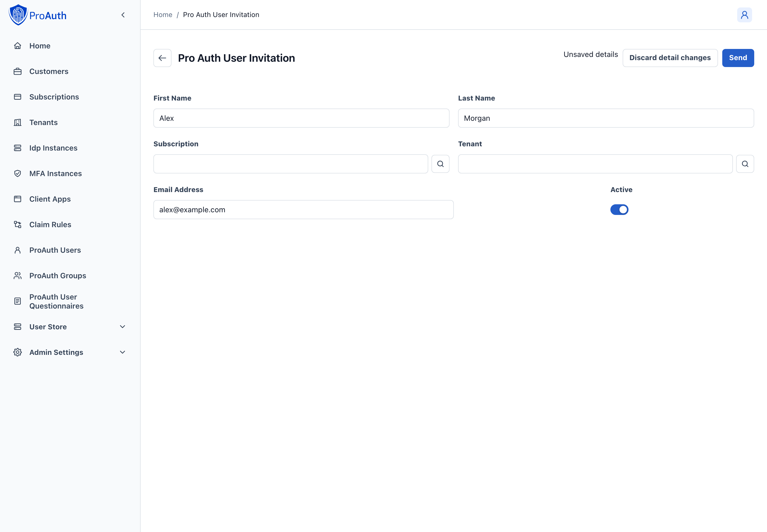Toggle the Active switch off
Viewport: 767px width, 532px height.
[619, 210]
